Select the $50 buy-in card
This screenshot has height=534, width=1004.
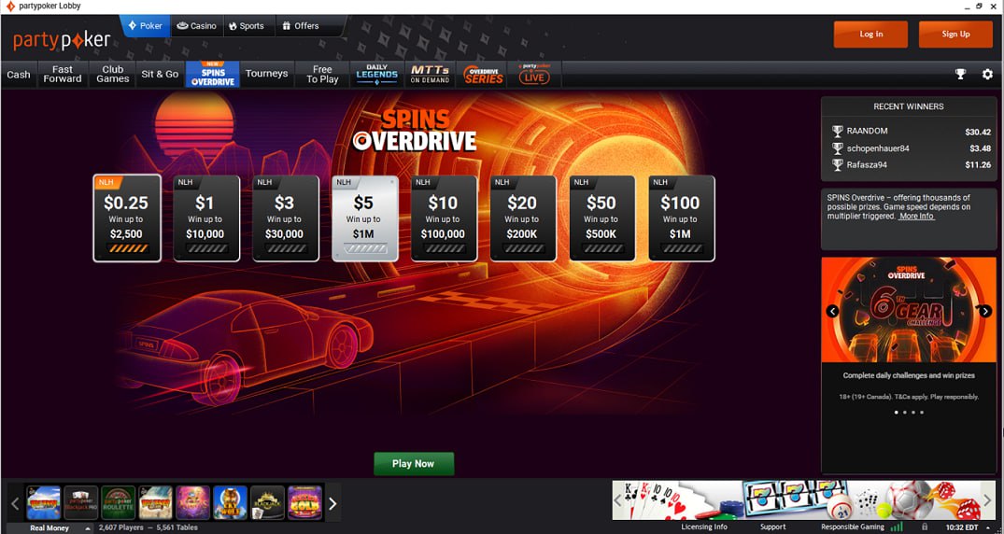pyautogui.click(x=602, y=218)
